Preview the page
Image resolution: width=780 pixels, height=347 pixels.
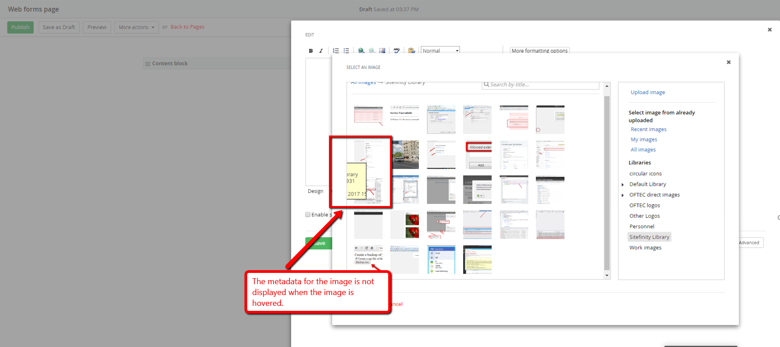97,27
